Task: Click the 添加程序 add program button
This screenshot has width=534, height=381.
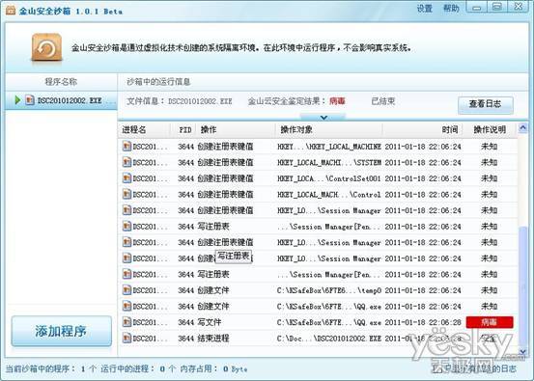Action: click(x=61, y=331)
